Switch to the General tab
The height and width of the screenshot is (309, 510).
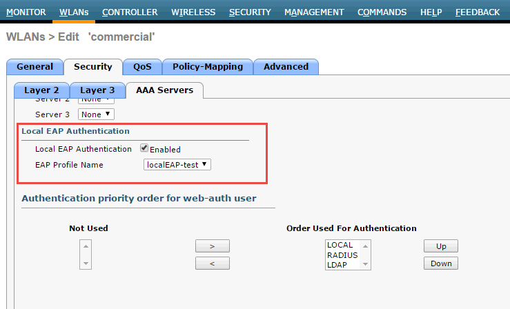coord(35,67)
